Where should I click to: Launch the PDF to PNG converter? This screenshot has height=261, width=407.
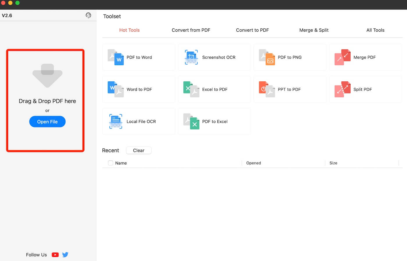(x=290, y=57)
